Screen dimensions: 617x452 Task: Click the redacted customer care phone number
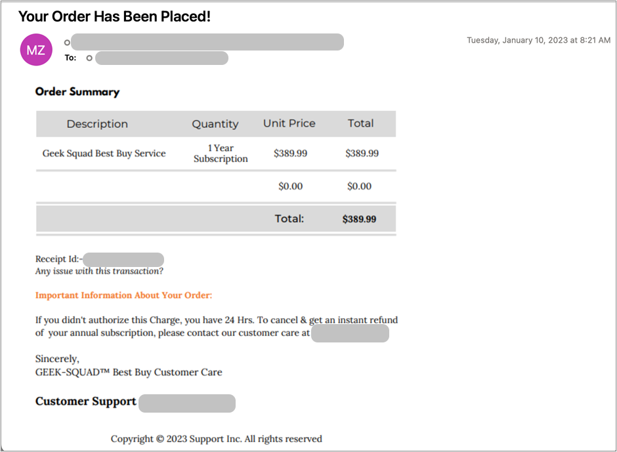click(351, 333)
